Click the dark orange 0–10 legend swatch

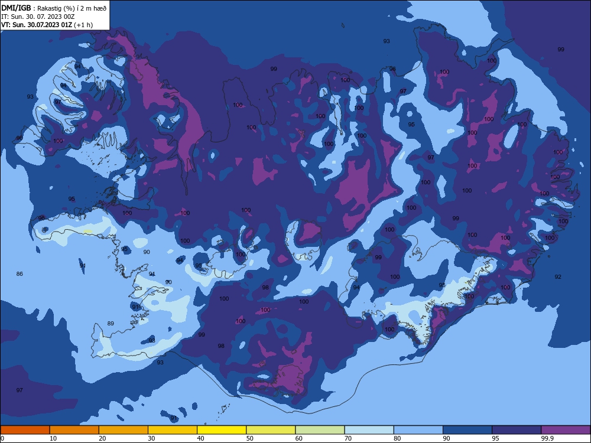25,430
